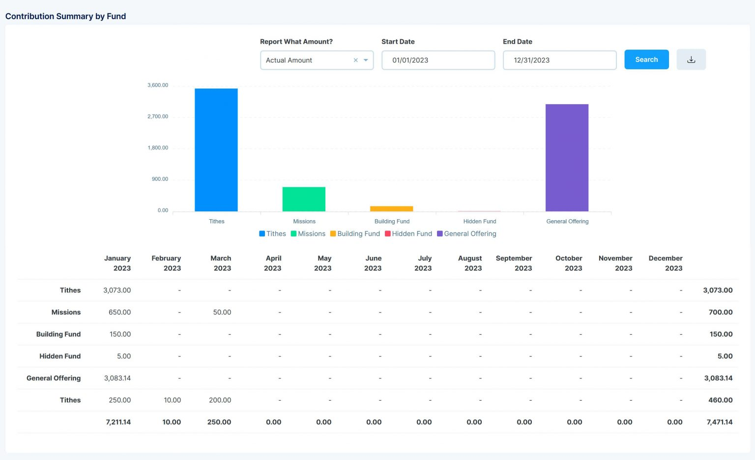Click the 7,211.14 January total
Viewport: 755px width, 460px height.
(118, 422)
